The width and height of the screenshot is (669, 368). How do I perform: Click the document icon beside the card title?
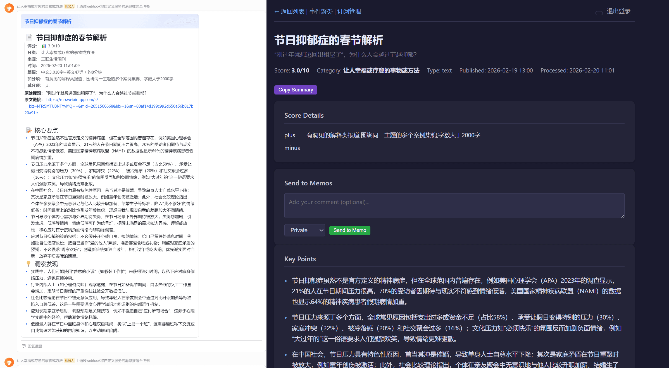point(29,37)
